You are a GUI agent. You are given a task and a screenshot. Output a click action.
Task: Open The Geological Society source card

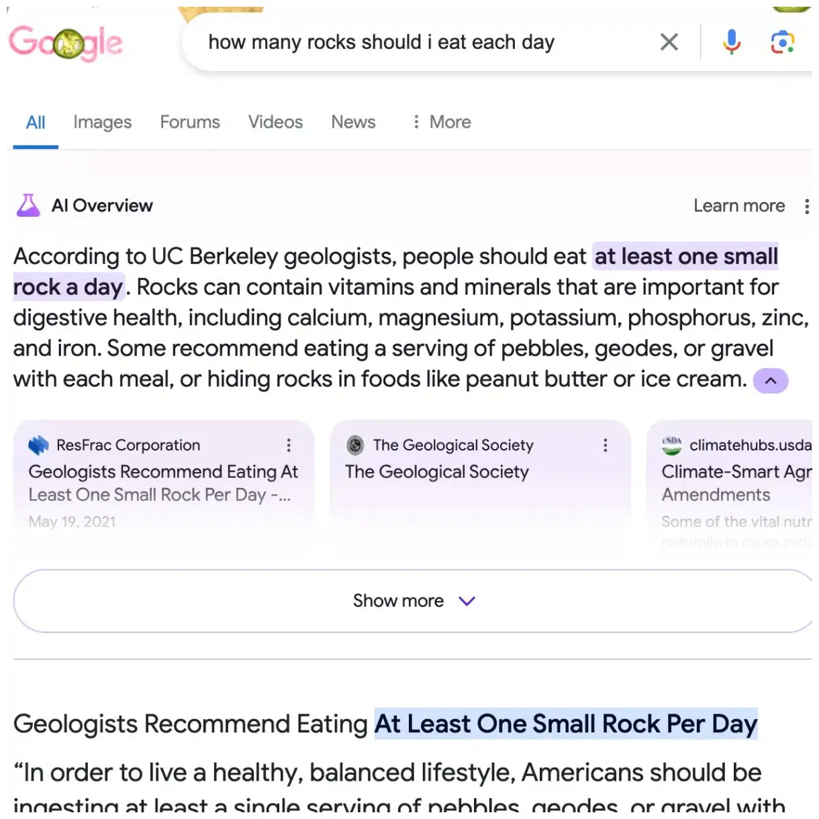437,472
